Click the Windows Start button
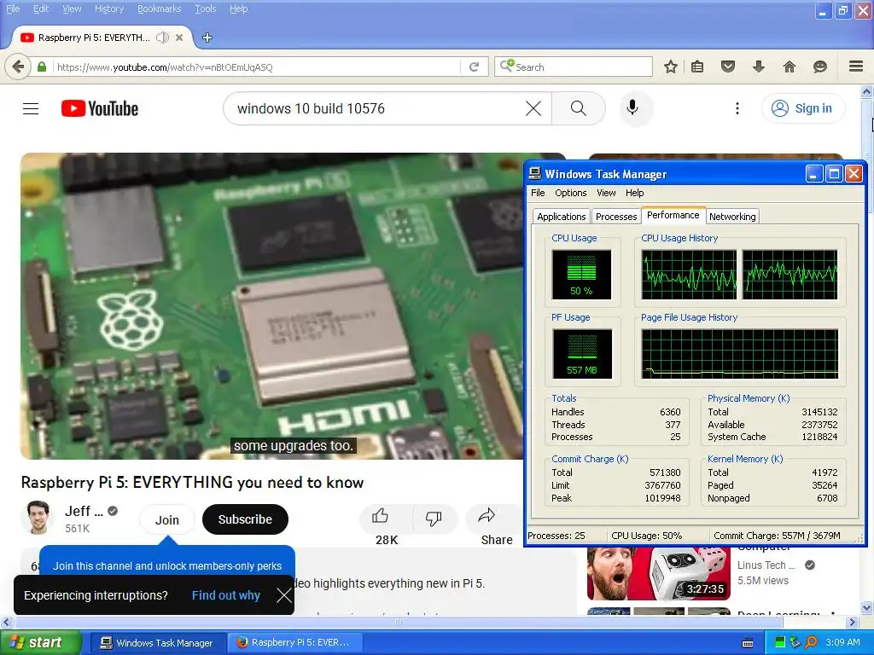 (x=40, y=643)
